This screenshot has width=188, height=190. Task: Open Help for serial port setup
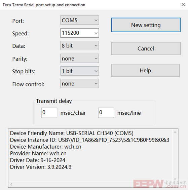(x=145, y=70)
